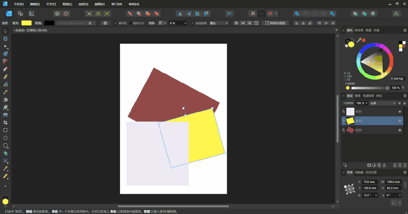Open the alignment options icon
Screen dimensions: 408x214
point(229,14)
